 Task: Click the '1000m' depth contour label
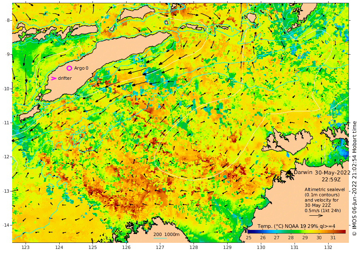point(172,235)
